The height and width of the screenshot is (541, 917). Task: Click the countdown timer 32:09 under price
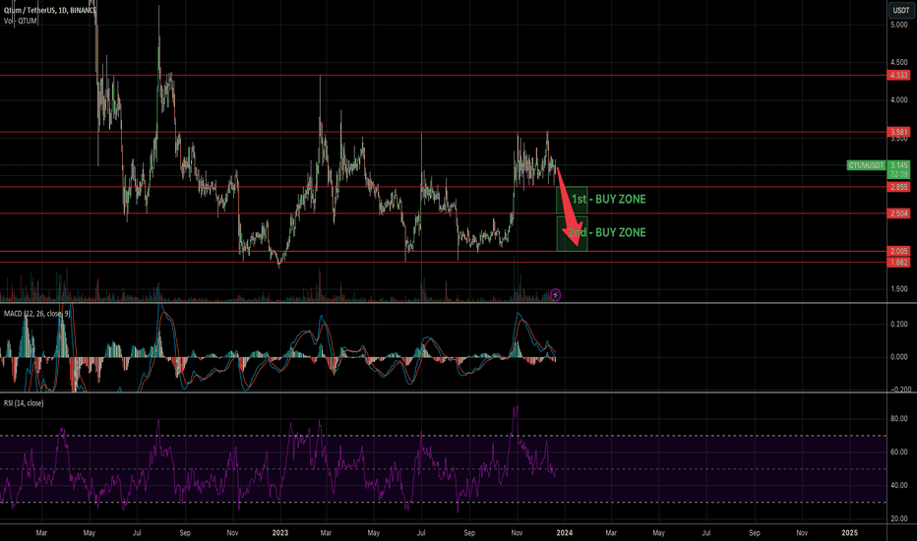[x=898, y=174]
